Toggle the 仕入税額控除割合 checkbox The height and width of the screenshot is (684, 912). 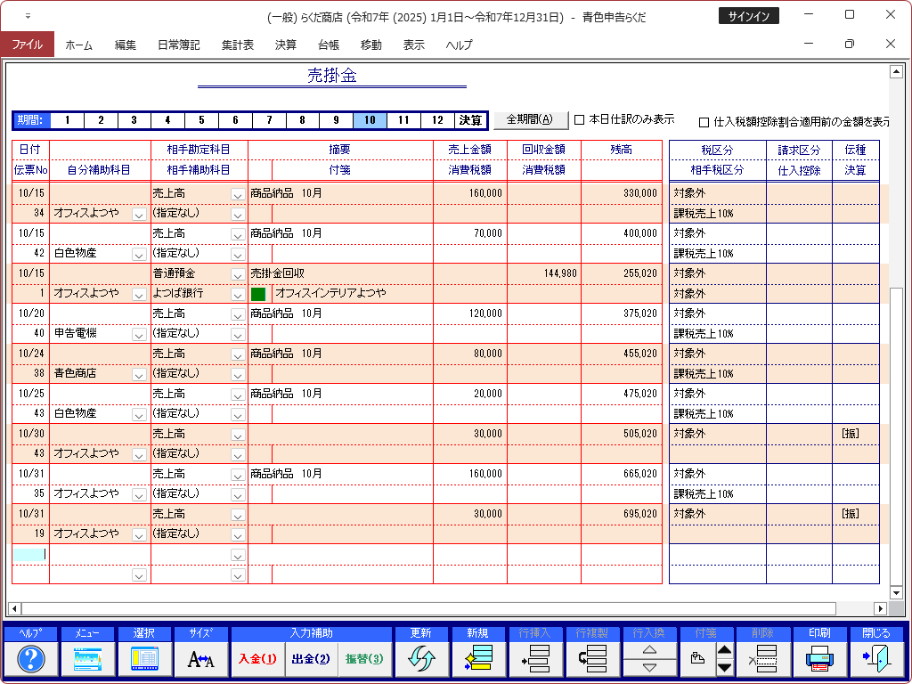tap(704, 122)
